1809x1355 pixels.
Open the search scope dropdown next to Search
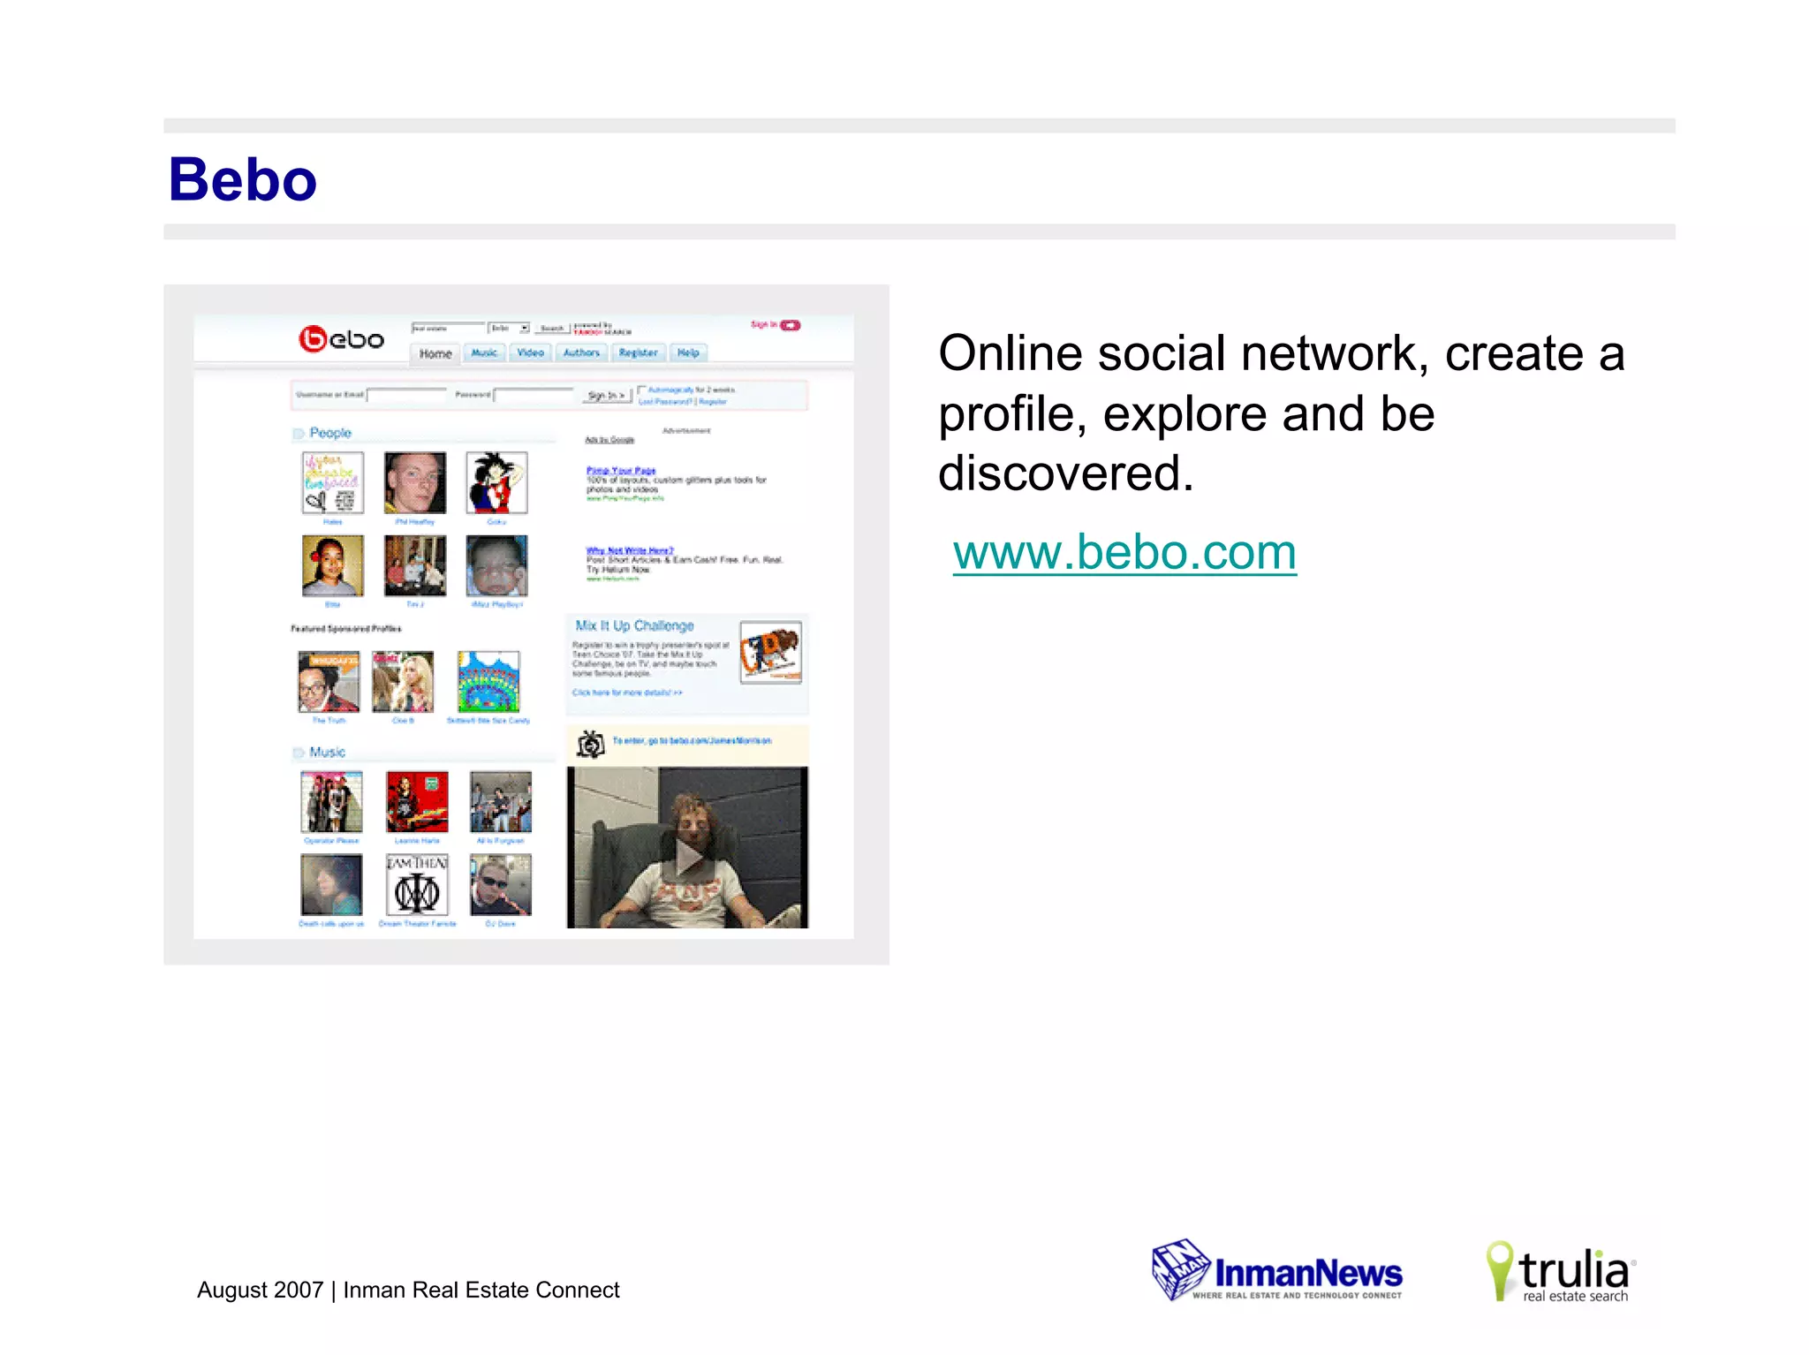[509, 328]
